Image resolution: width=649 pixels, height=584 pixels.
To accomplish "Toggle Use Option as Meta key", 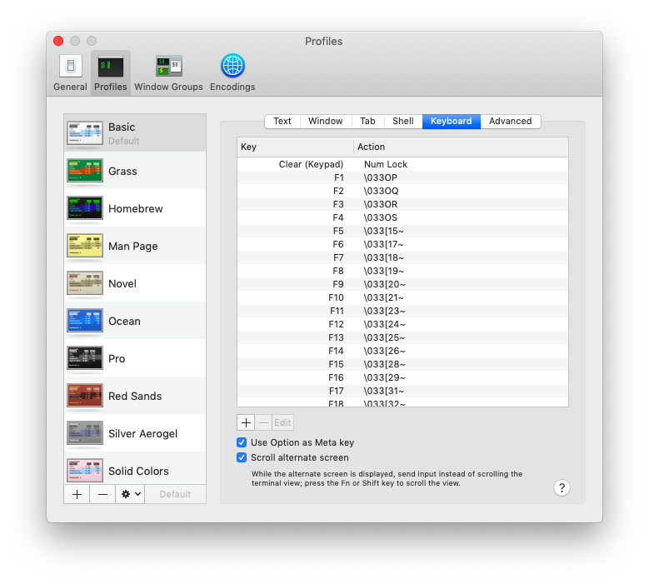I will 242,442.
